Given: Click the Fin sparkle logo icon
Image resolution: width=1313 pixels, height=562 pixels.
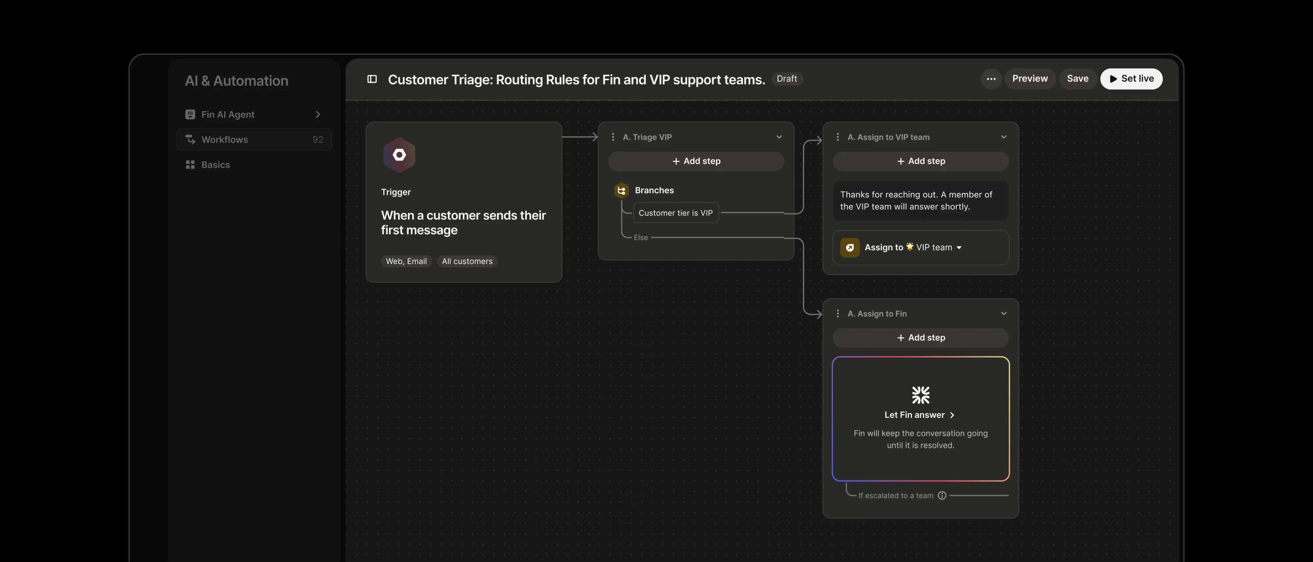Looking at the screenshot, I should pos(920,394).
